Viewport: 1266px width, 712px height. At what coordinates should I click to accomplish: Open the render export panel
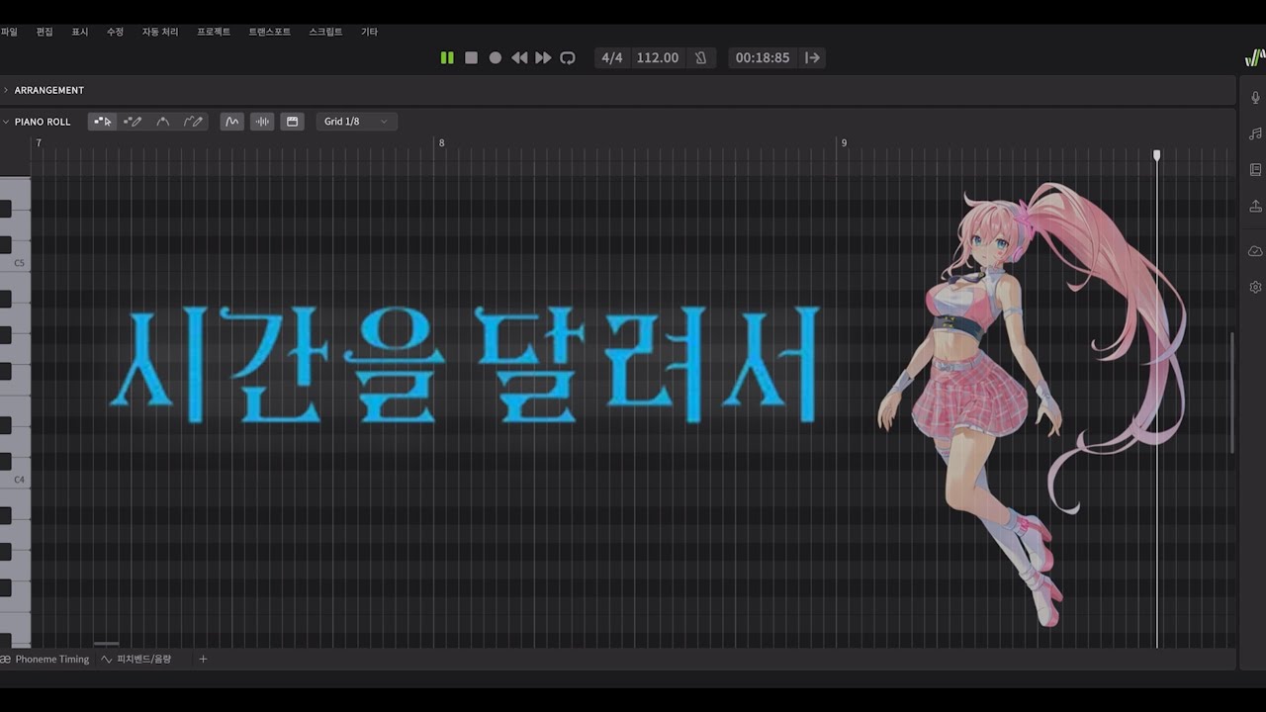[x=1255, y=207]
